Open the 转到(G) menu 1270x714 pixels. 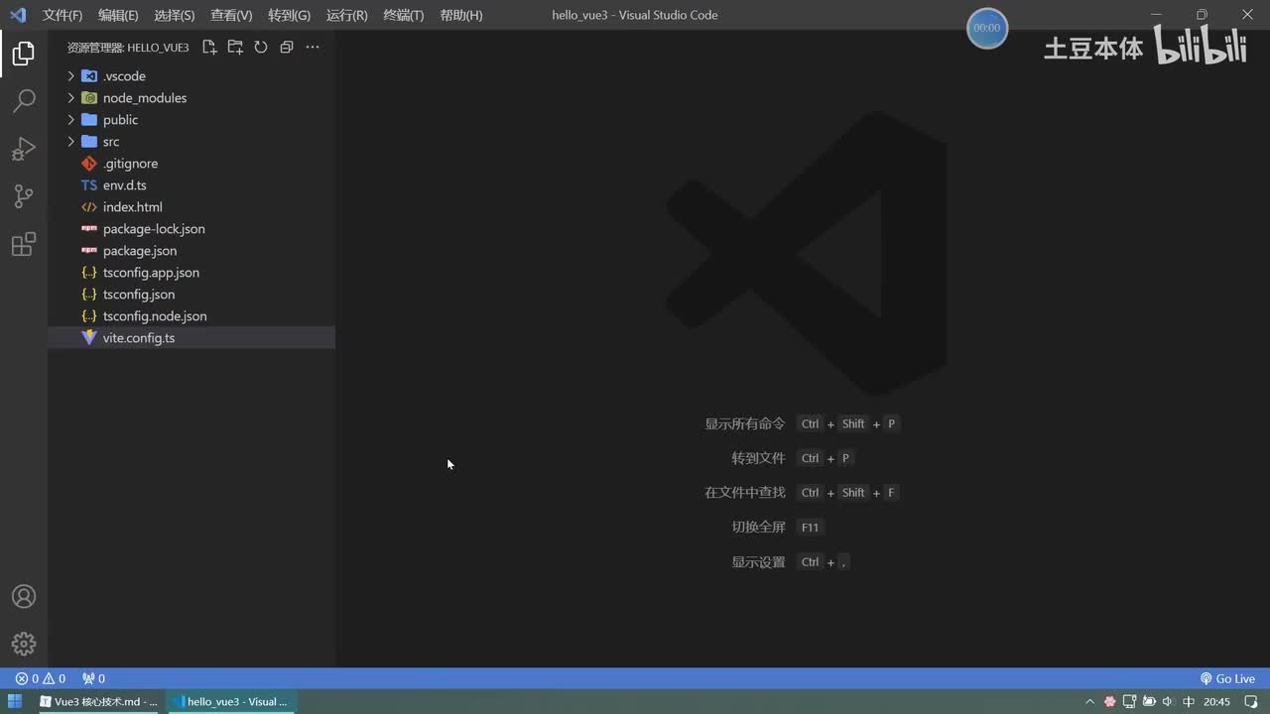coord(289,16)
